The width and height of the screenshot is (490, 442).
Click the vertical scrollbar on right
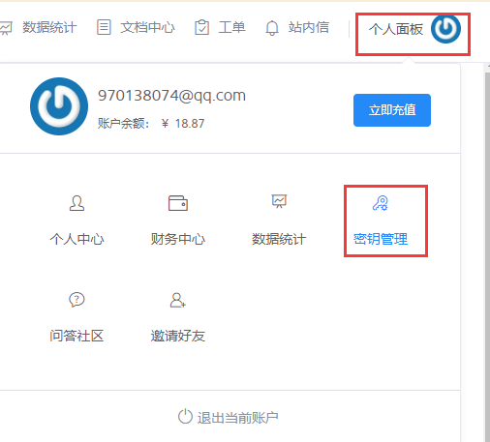pos(487,253)
